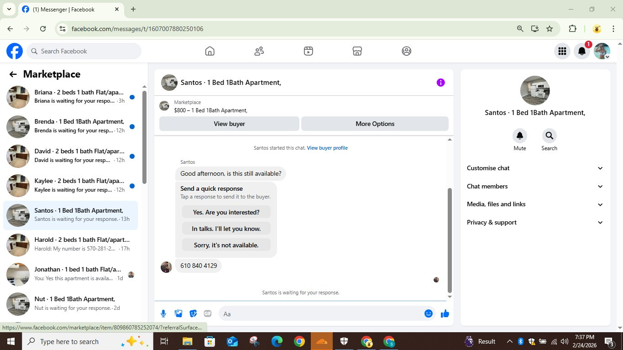Open Kaylee 2 beds 1 bath chat
Image resolution: width=623 pixels, height=350 pixels.
tap(71, 186)
